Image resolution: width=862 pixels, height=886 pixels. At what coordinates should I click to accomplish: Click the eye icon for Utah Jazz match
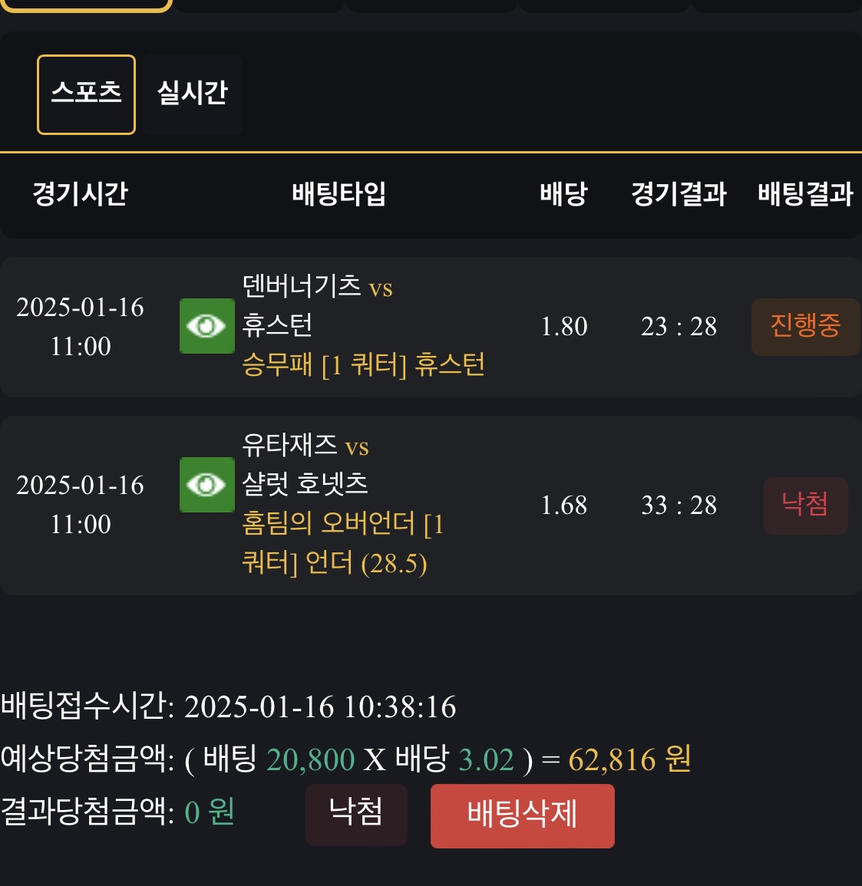[x=206, y=485]
